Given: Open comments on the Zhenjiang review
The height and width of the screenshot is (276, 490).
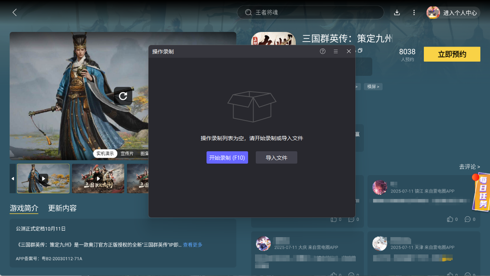Looking at the screenshot, I should tap(468, 219).
